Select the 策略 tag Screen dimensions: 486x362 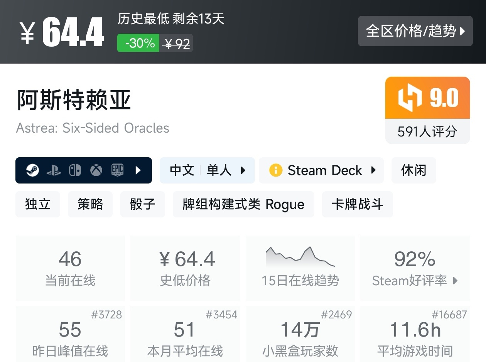tap(90, 204)
